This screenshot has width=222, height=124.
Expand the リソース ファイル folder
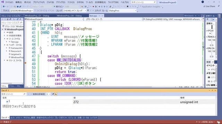coord(5,60)
